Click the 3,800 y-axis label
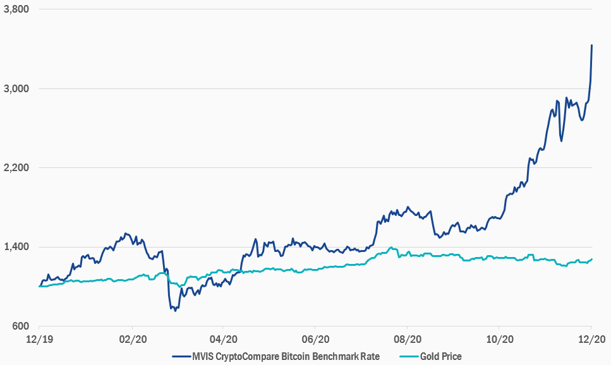Image resolution: width=611 pixels, height=365 pixels. [17, 10]
